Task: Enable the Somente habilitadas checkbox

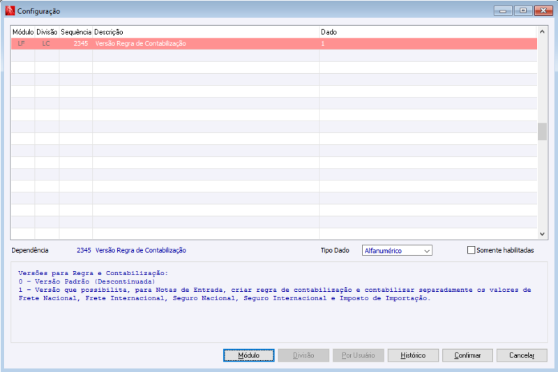Action: tap(472, 250)
